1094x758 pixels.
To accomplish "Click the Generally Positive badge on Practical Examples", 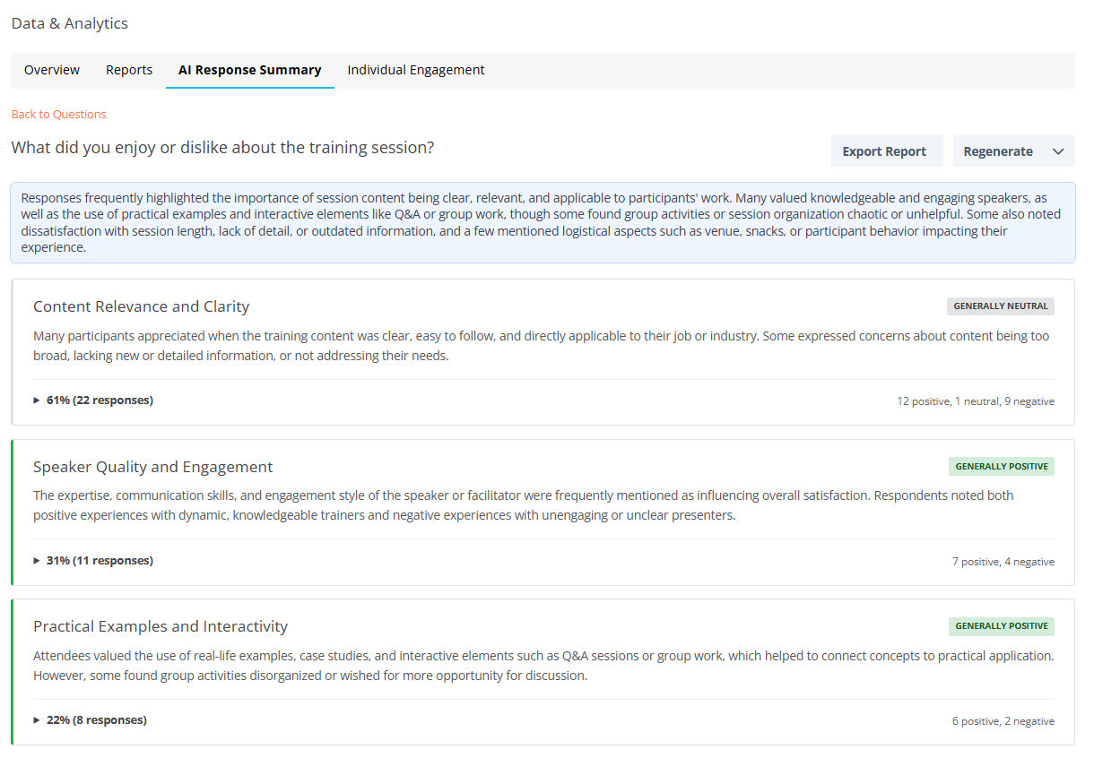I will click(x=1002, y=626).
